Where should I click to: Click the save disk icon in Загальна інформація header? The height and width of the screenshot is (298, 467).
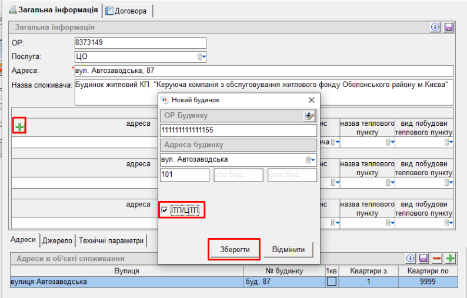tap(448, 28)
